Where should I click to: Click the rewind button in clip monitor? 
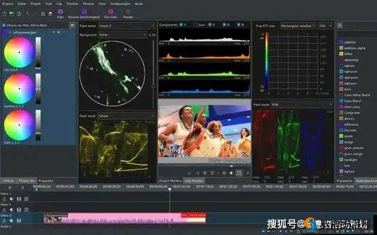point(204,173)
